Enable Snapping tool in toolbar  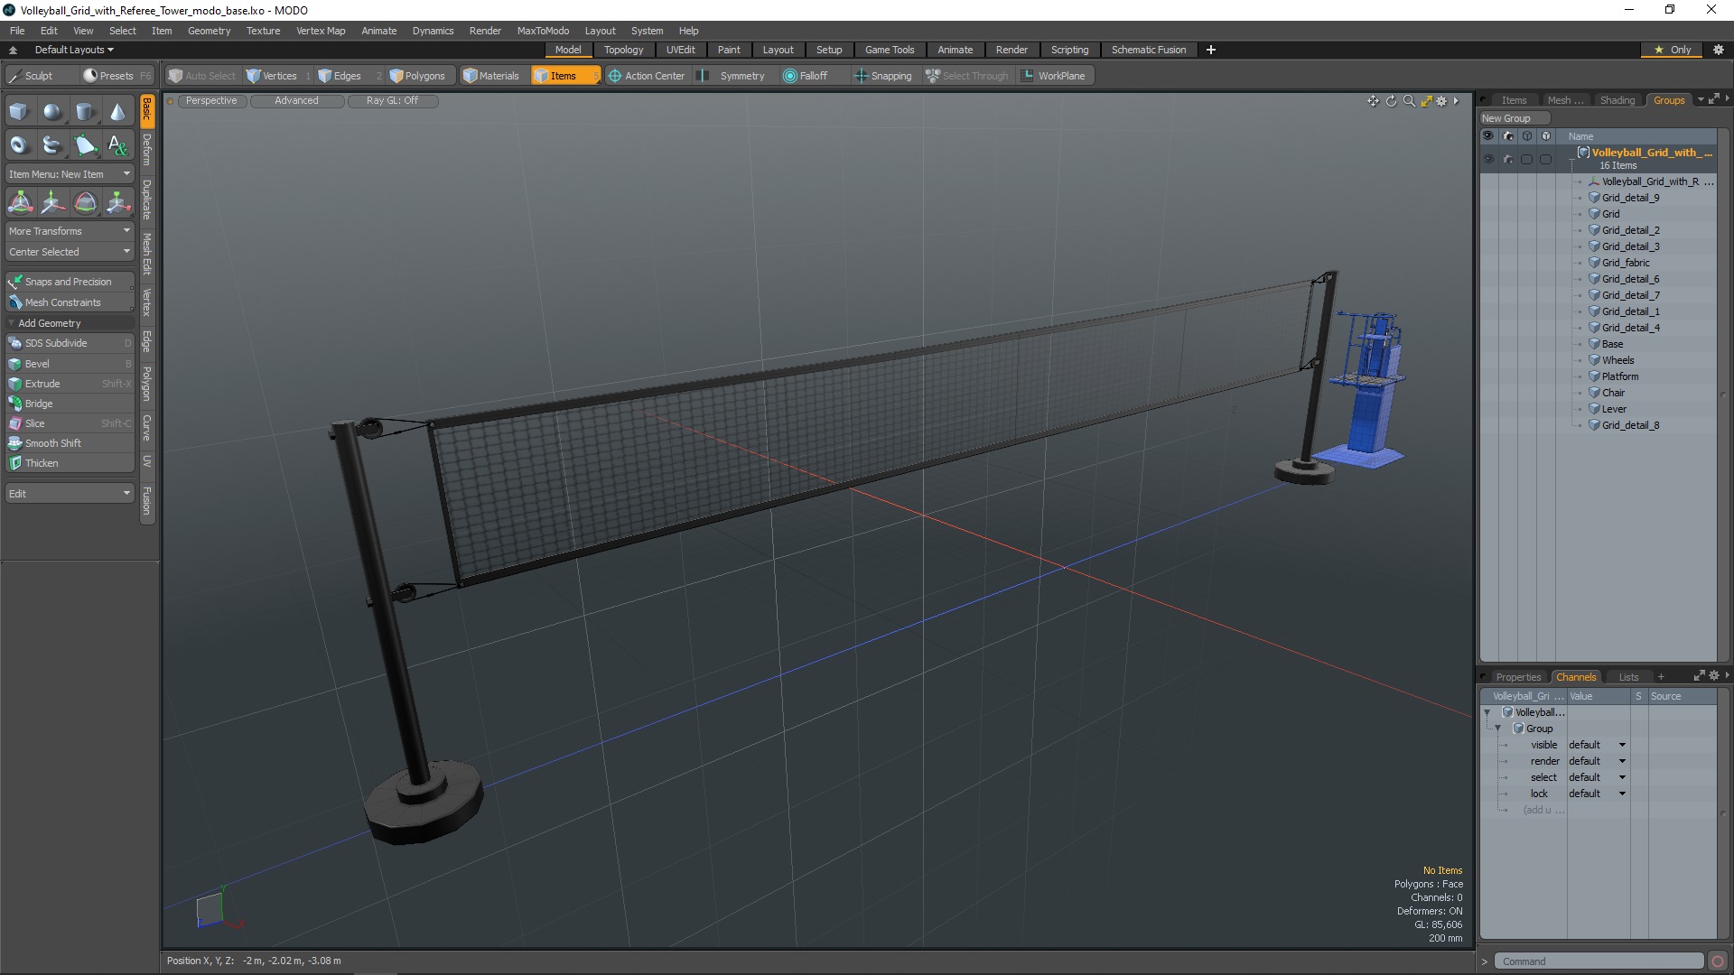coord(883,75)
